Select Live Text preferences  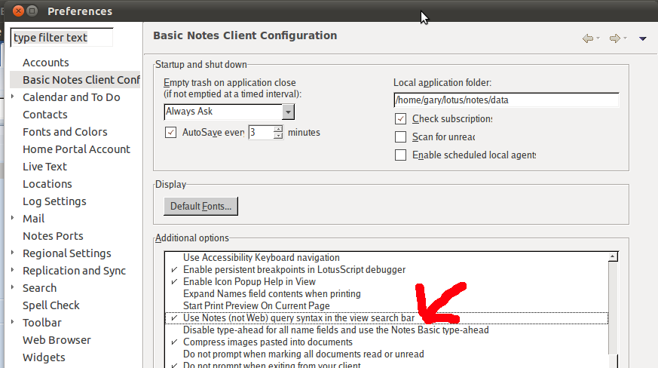(x=44, y=167)
